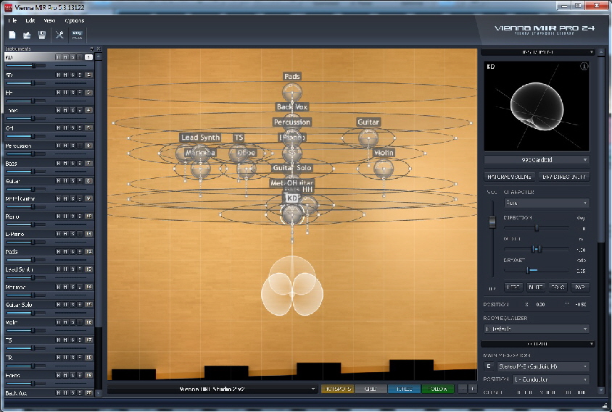The height and width of the screenshot is (412, 612).
Task: Mute the SD instrument in the list
Action: pyautogui.click(x=65, y=75)
